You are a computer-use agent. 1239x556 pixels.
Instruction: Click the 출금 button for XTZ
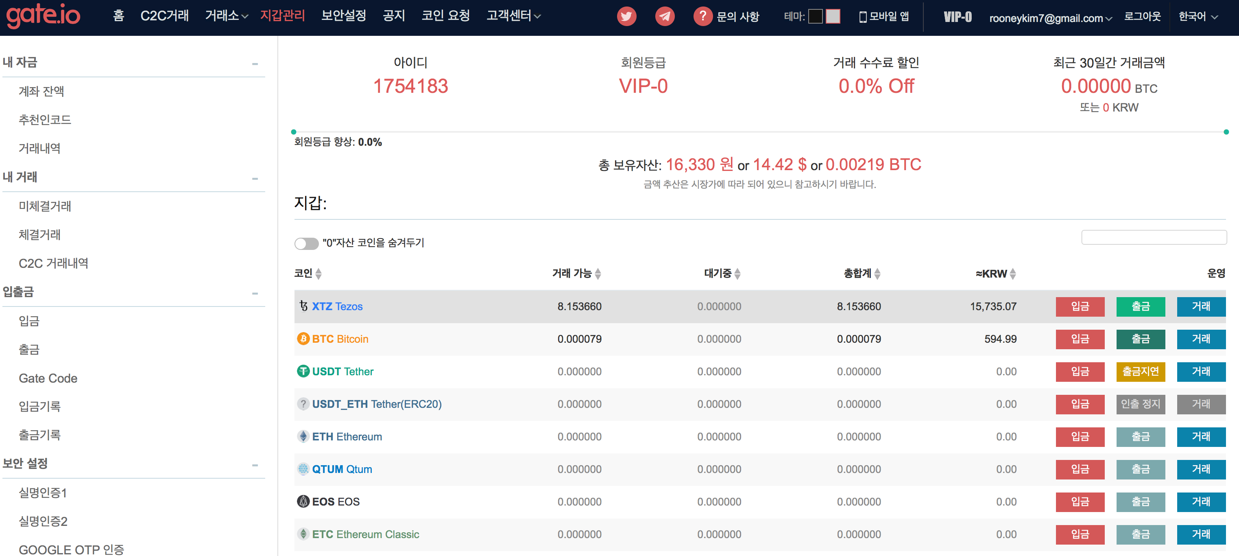pos(1141,306)
